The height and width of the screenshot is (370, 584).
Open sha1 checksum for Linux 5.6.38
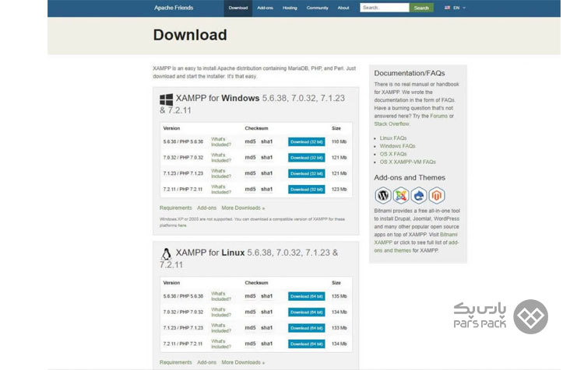coord(266,296)
